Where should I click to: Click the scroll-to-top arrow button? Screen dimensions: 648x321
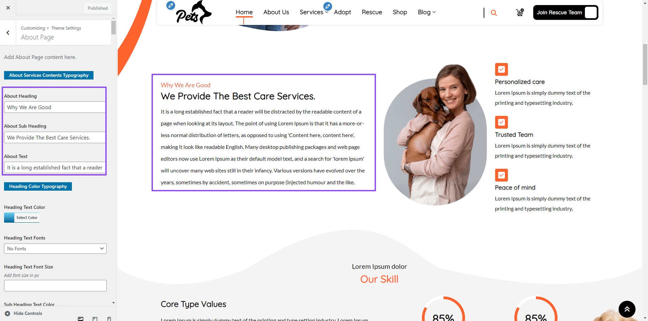pos(627,309)
